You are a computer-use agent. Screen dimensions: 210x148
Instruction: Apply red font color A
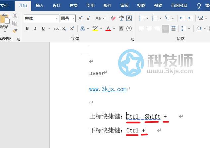[108, 28]
